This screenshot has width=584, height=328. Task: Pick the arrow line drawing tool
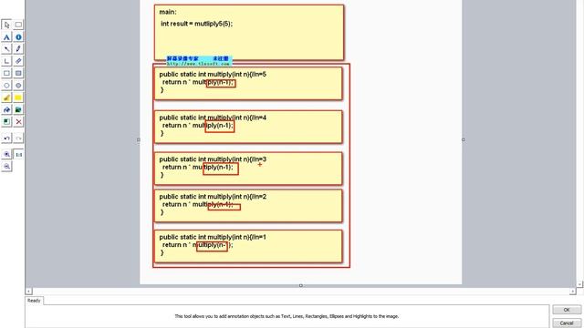point(6,49)
